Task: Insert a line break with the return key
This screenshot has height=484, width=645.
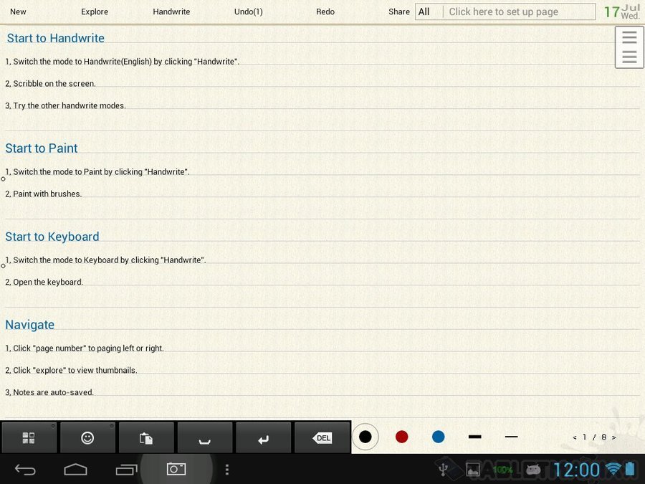Action: 263,437
